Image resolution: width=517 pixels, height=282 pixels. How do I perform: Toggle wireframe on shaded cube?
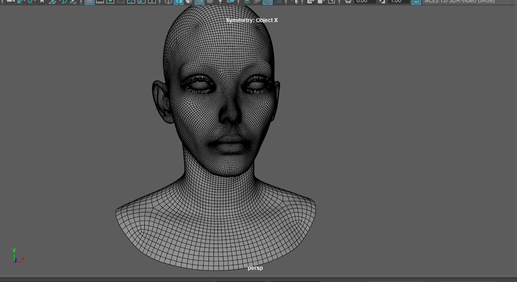[x=199, y=1]
